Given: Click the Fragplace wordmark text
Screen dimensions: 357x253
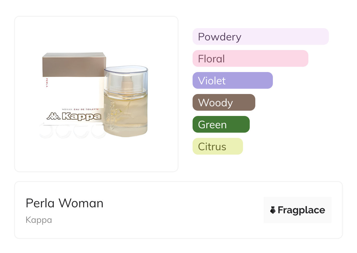Looking at the screenshot, I should [x=301, y=210].
